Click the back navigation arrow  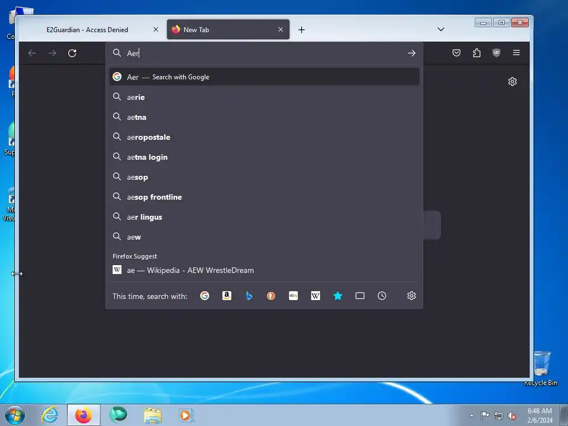pyautogui.click(x=32, y=53)
